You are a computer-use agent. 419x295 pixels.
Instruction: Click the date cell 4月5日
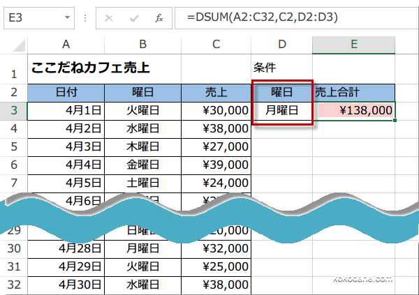click(66, 183)
